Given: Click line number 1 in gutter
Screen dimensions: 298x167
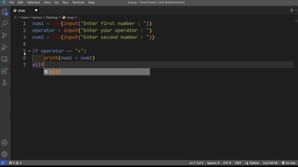Looking at the screenshot, I should point(24,24).
